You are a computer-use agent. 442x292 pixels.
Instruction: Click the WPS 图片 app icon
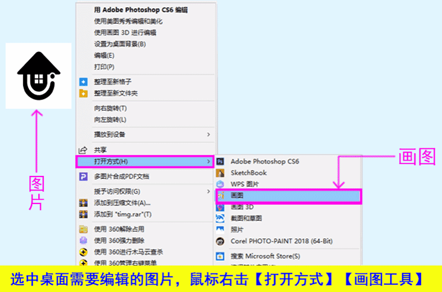pos(220,184)
